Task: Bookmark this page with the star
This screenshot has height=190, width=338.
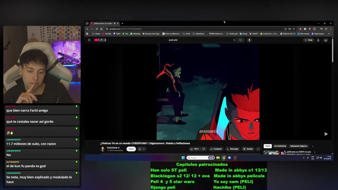Action: [294, 29]
